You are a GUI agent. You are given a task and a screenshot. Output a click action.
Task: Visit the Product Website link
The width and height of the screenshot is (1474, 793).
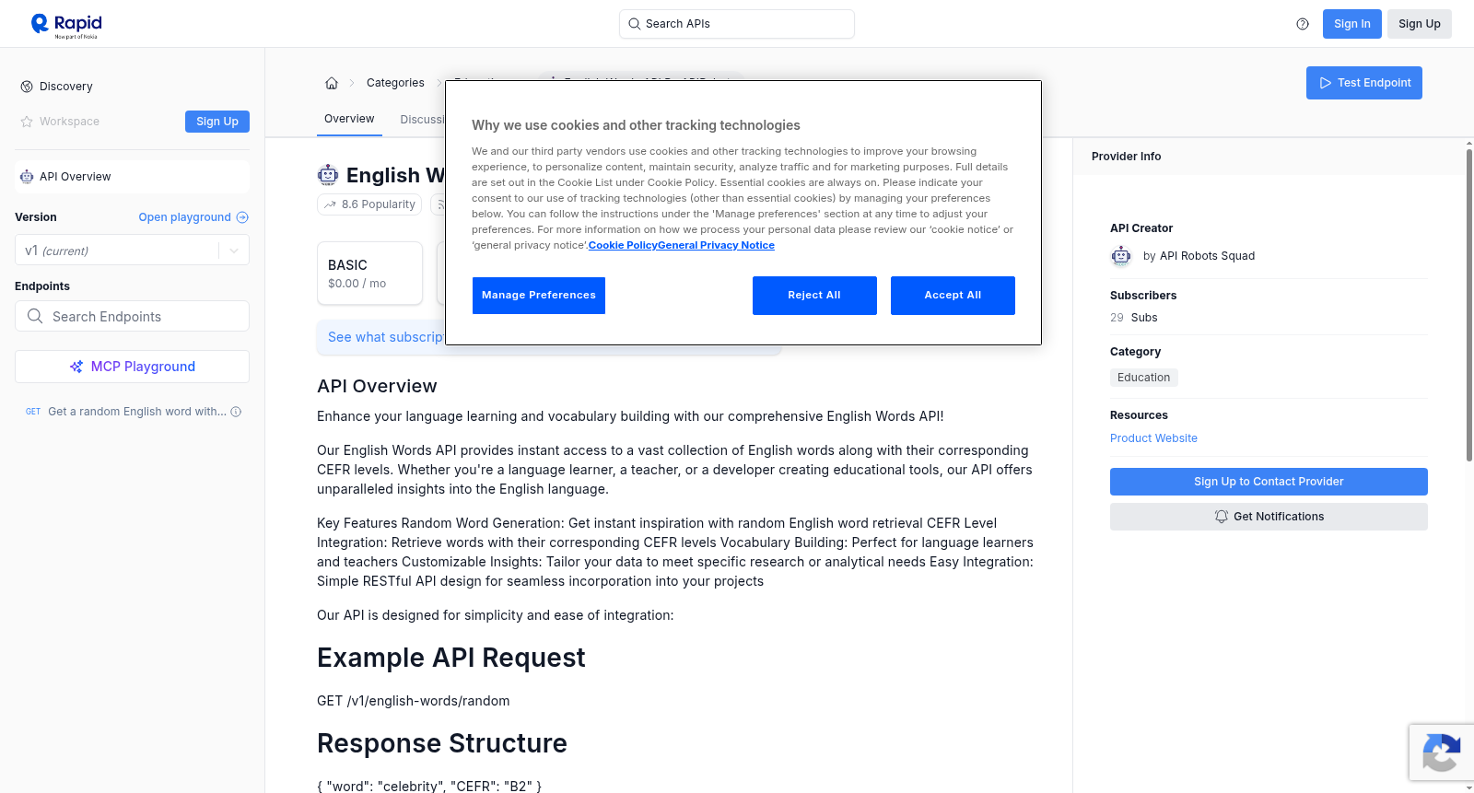[x=1153, y=438]
